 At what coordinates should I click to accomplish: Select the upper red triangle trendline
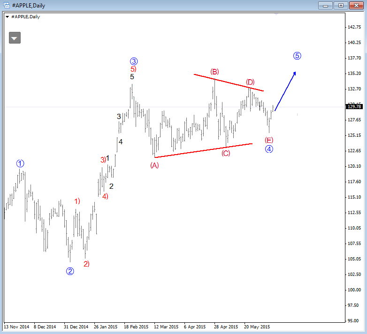click(229, 82)
